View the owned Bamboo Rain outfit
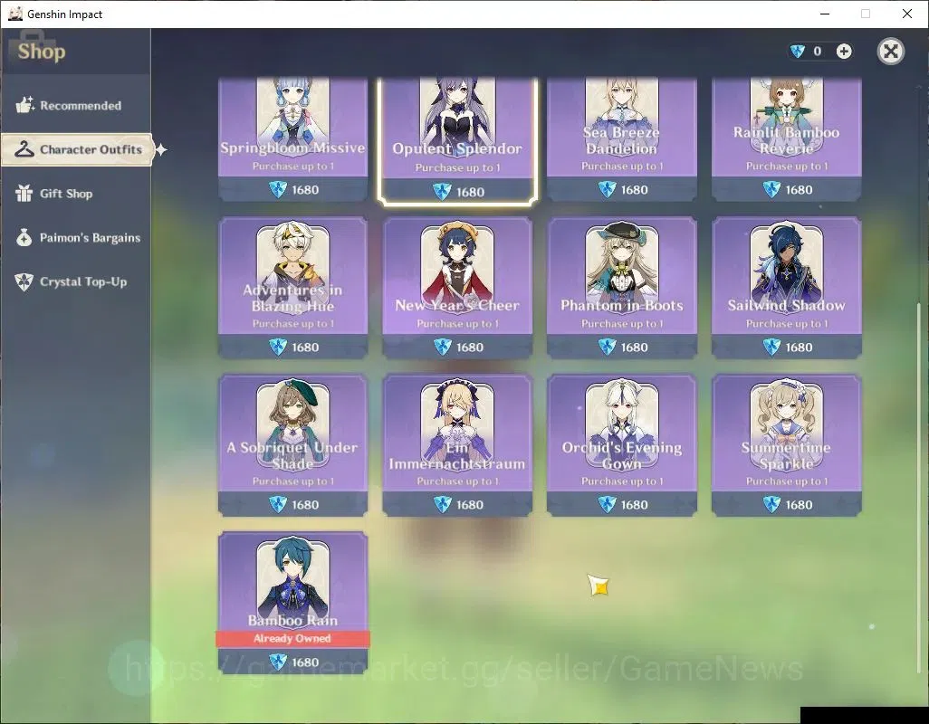Viewport: 929px width, 724px height. click(x=292, y=603)
